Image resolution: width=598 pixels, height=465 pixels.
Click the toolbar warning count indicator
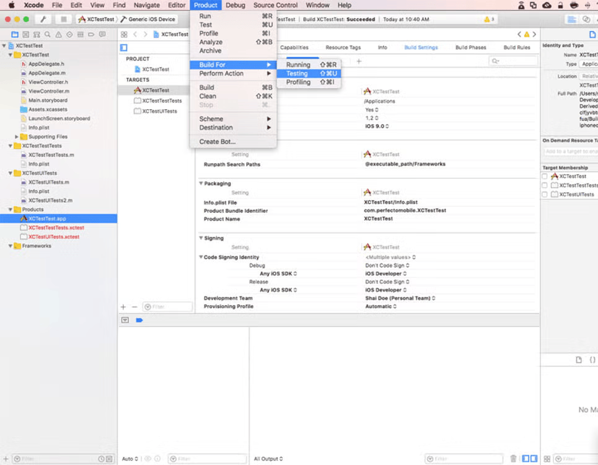(x=489, y=19)
